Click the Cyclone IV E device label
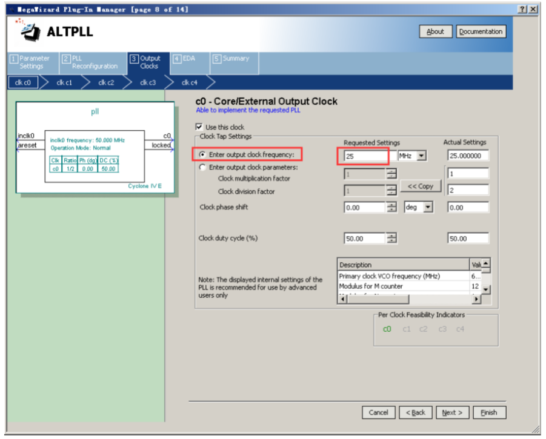546x439 pixels. tap(145, 186)
